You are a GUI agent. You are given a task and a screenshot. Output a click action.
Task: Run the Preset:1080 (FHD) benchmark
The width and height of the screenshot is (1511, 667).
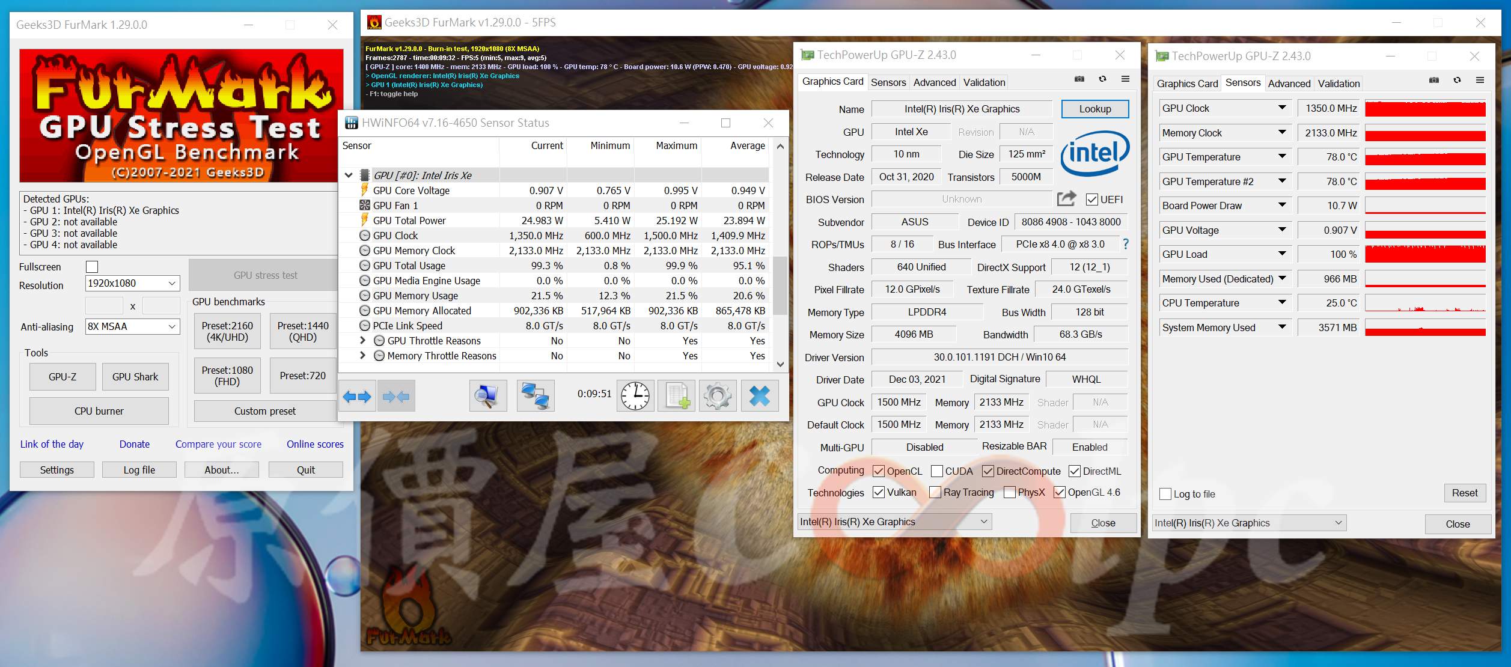(x=227, y=376)
